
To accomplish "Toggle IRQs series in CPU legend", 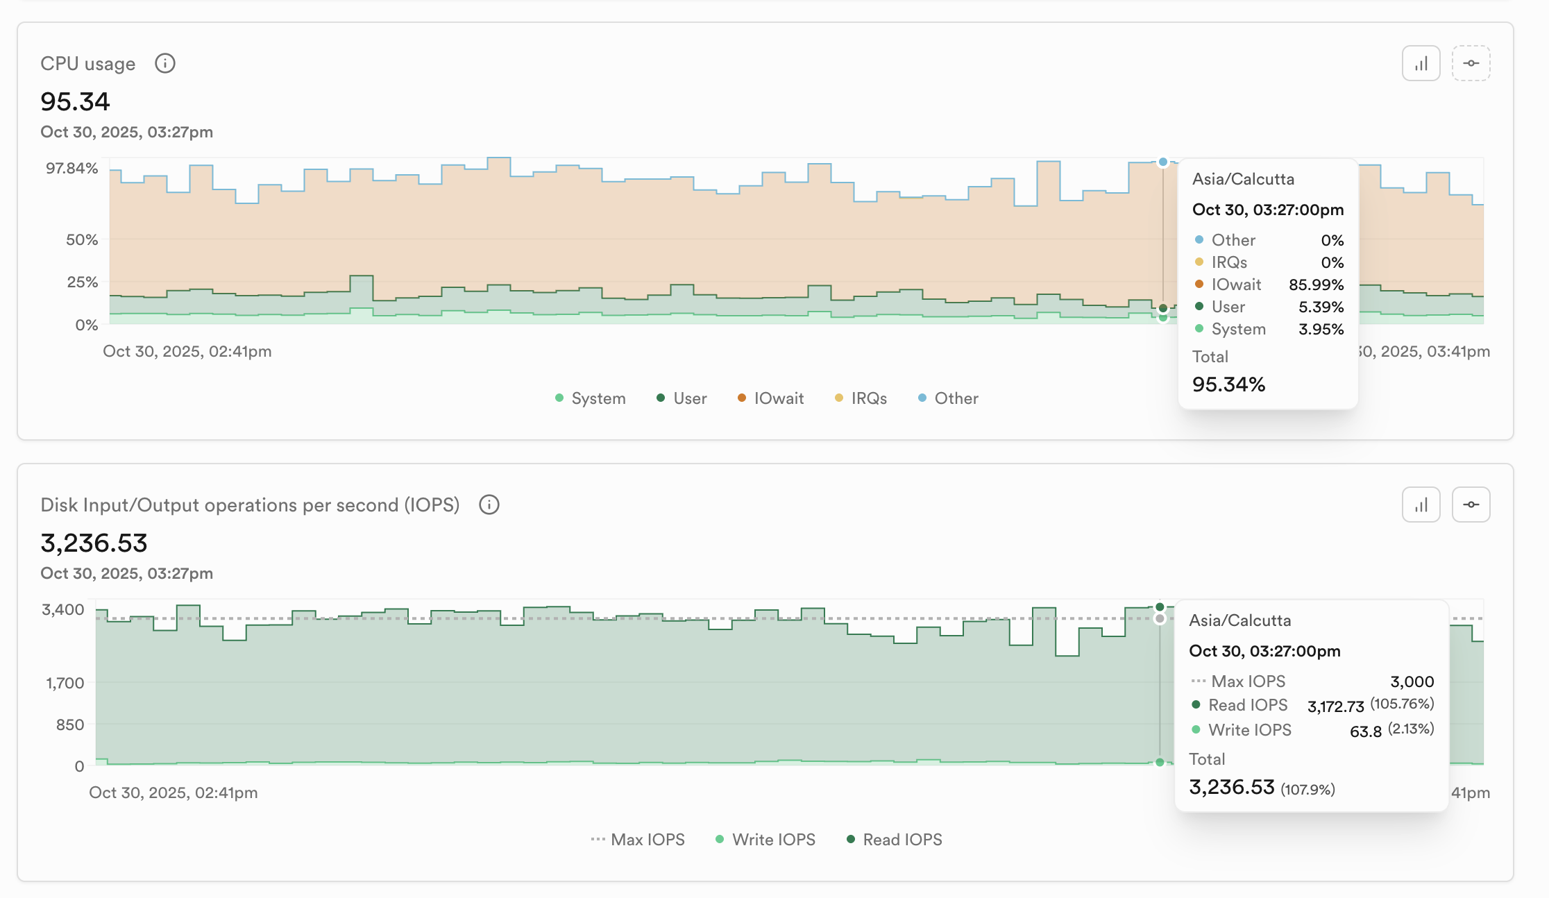I will point(861,398).
